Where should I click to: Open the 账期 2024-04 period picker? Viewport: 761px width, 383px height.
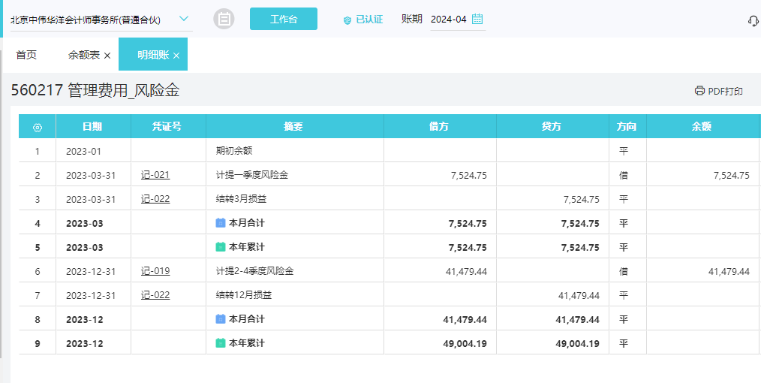point(449,20)
